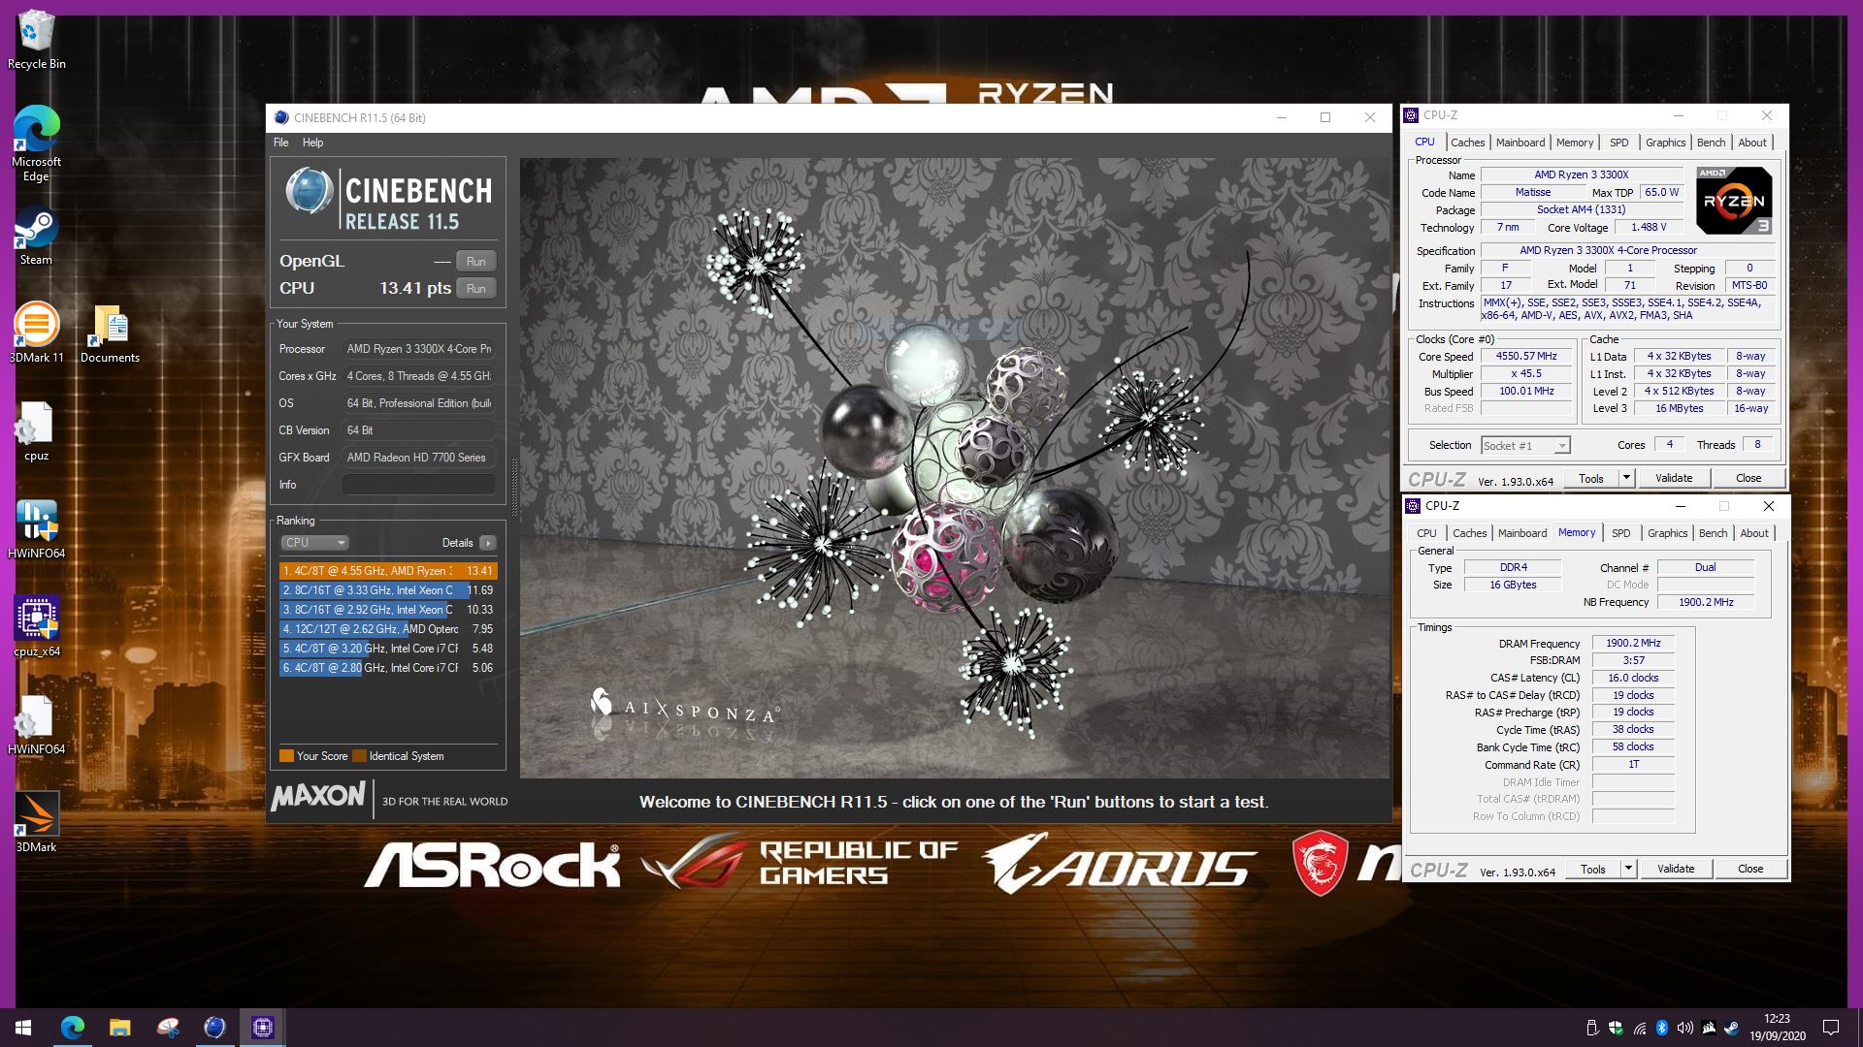Open the 3DMark 11 desktop shortcut
The height and width of the screenshot is (1047, 1863).
click(x=36, y=333)
